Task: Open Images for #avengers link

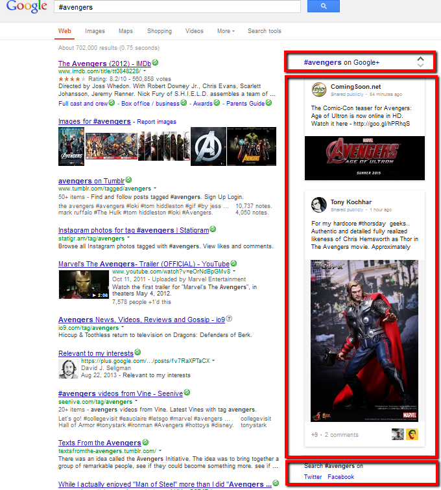Action: pos(95,121)
